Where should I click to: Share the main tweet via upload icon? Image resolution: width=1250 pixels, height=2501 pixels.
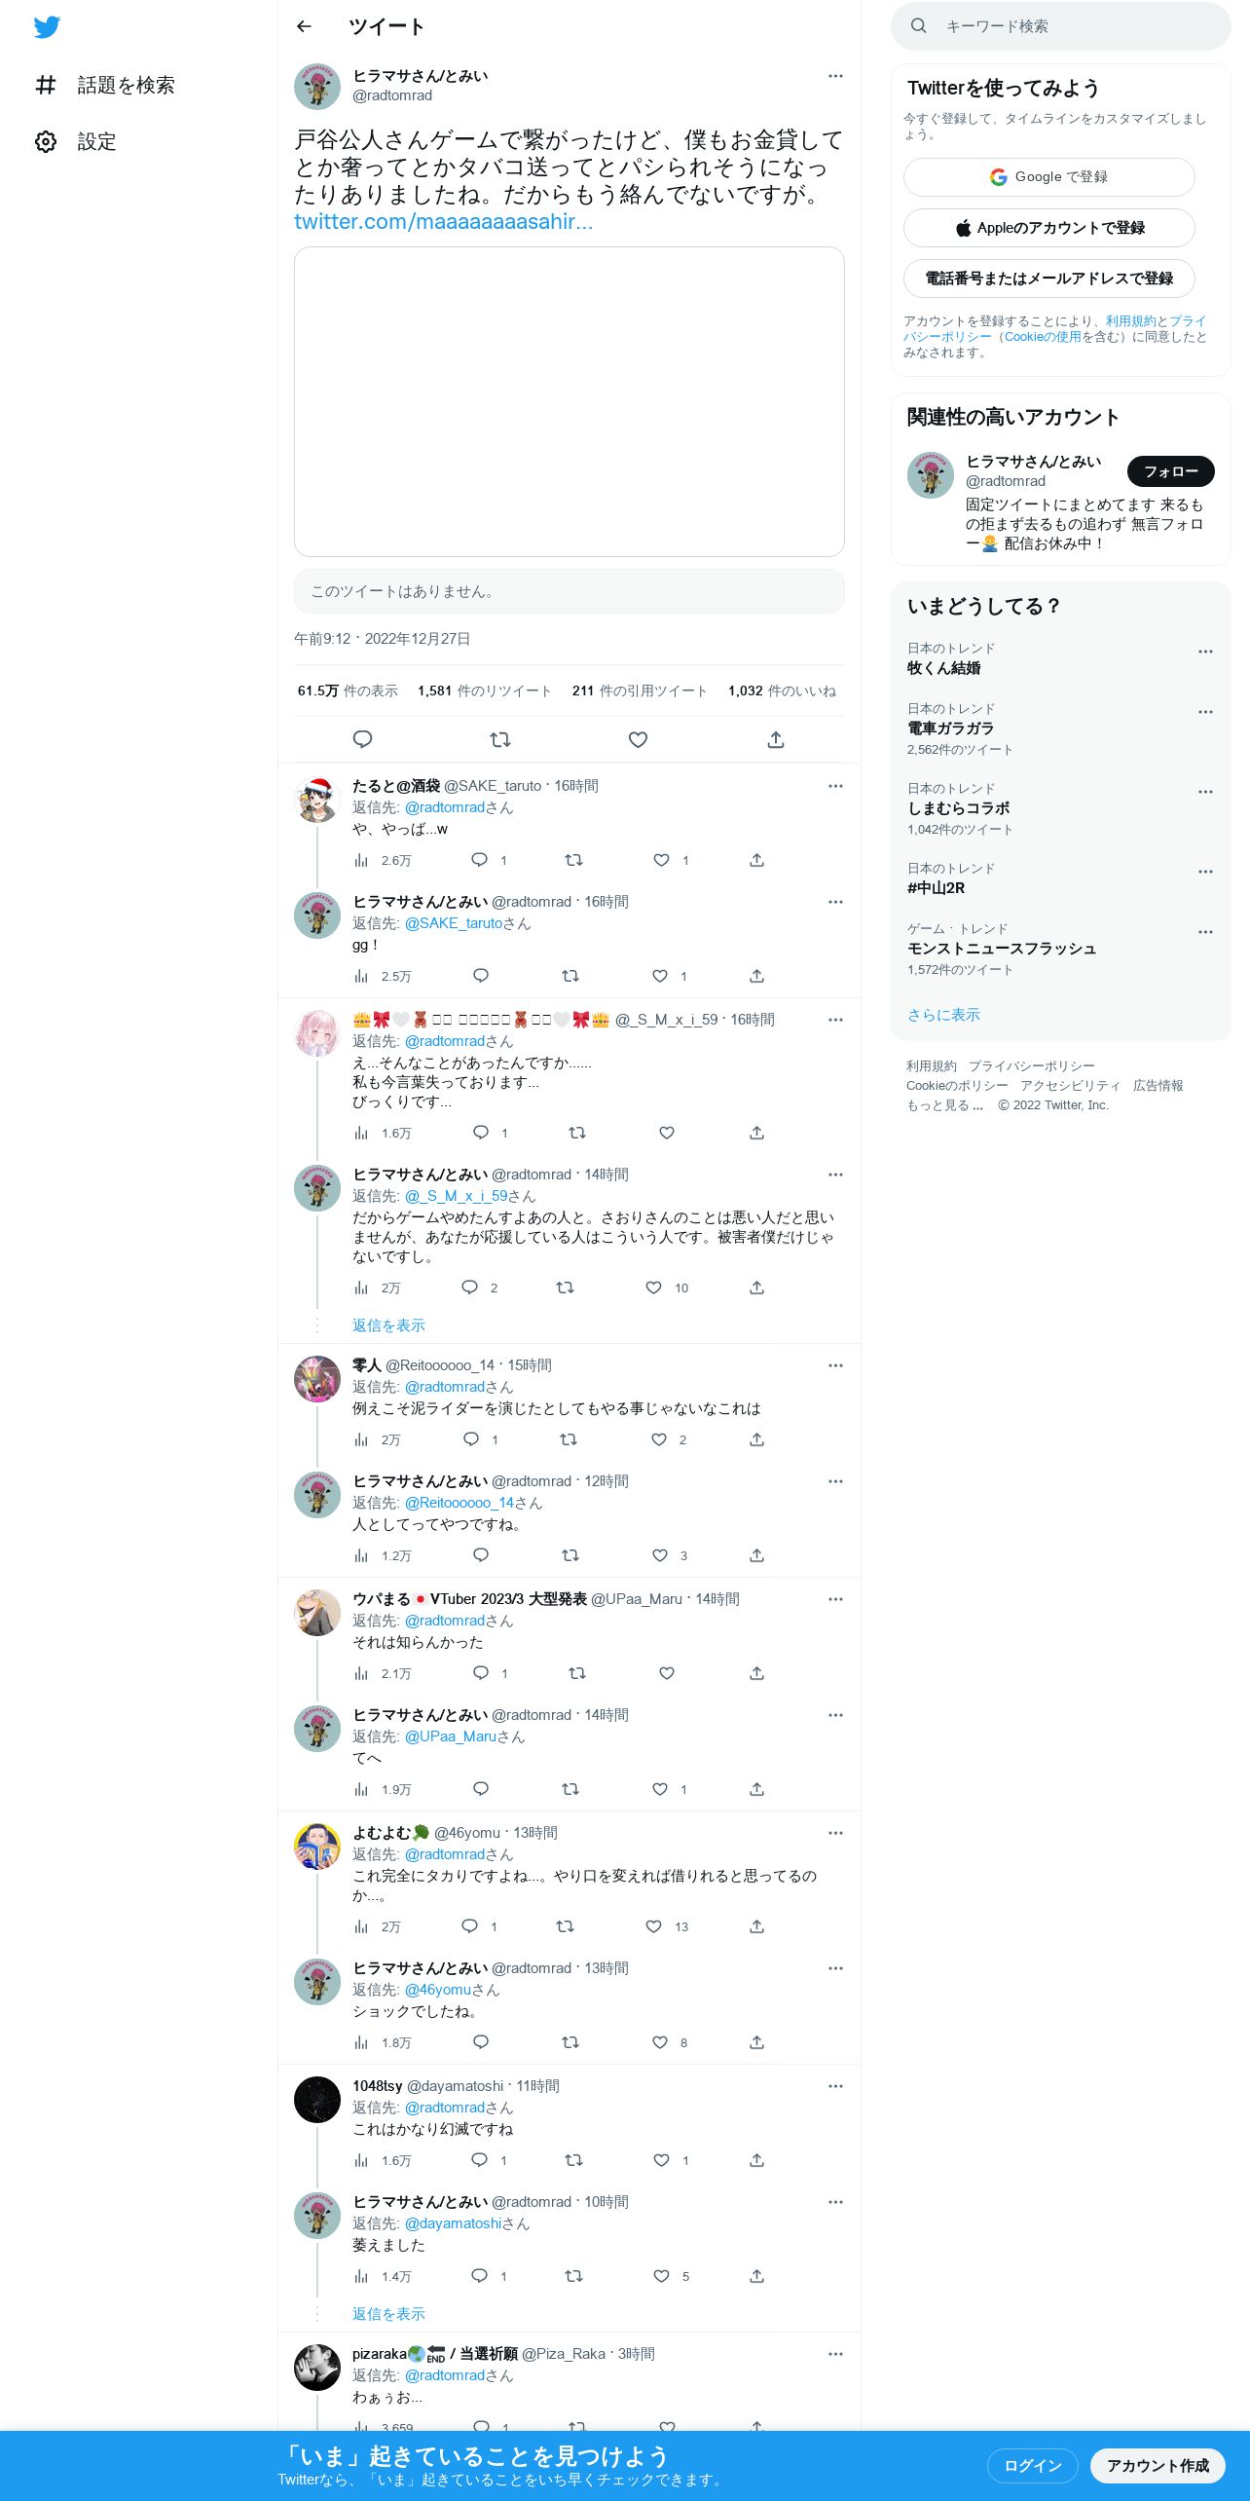click(x=775, y=739)
